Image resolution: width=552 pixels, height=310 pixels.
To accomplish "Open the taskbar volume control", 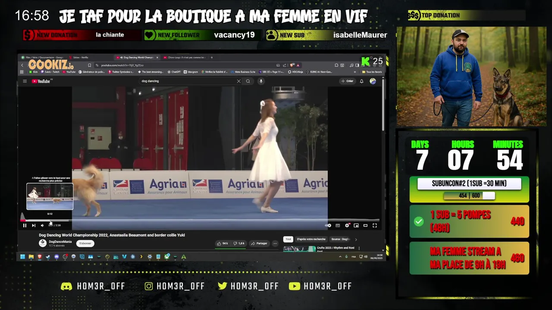I will [x=366, y=257].
